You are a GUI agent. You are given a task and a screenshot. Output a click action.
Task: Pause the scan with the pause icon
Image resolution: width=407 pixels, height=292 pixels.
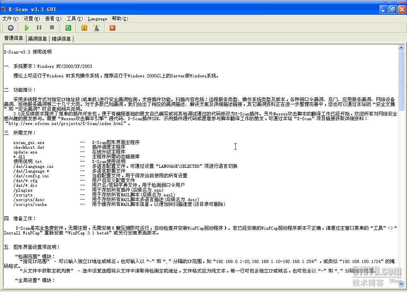tap(39, 27)
